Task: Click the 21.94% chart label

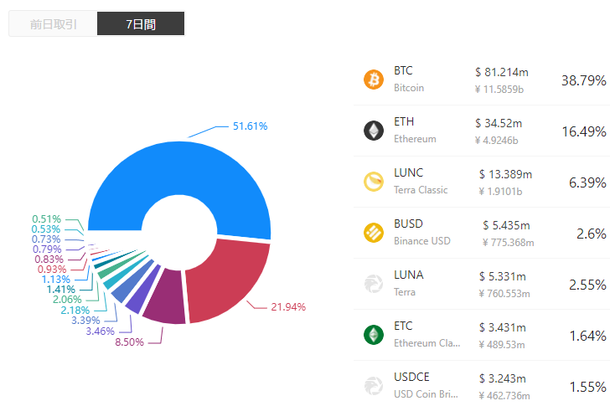Action: (x=288, y=307)
